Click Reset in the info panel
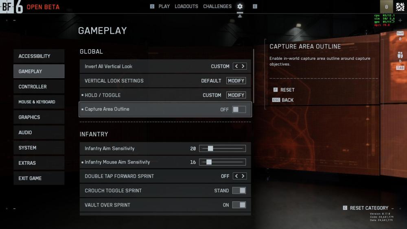The height and width of the screenshot is (229, 407). (x=287, y=90)
